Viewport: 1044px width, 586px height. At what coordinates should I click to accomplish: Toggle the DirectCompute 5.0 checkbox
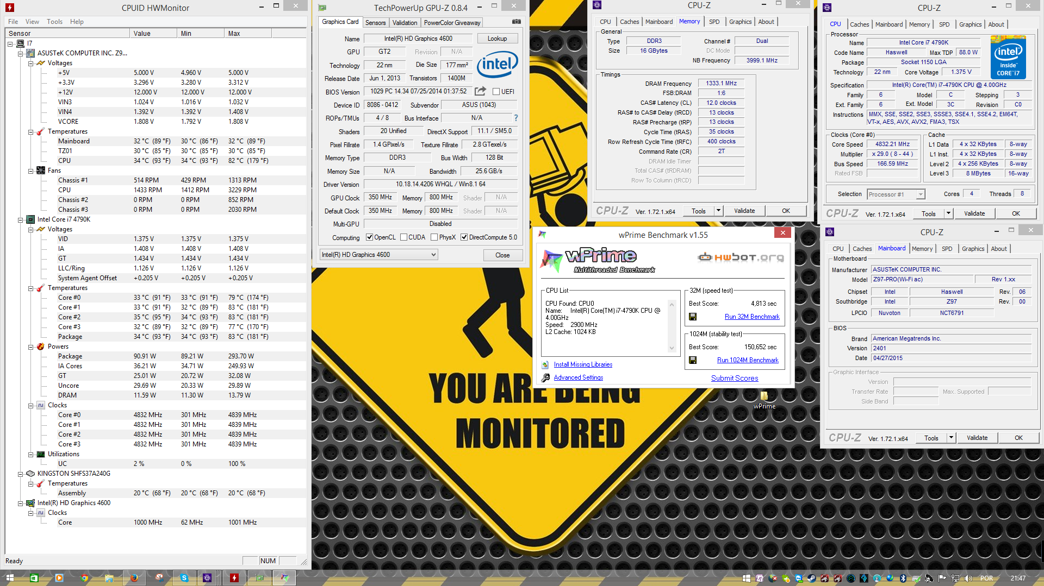(x=464, y=237)
